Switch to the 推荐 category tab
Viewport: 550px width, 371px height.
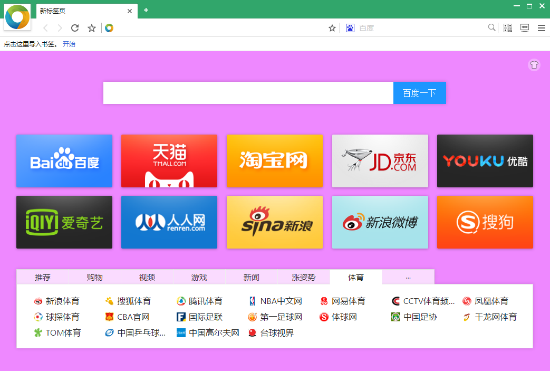[x=42, y=277]
